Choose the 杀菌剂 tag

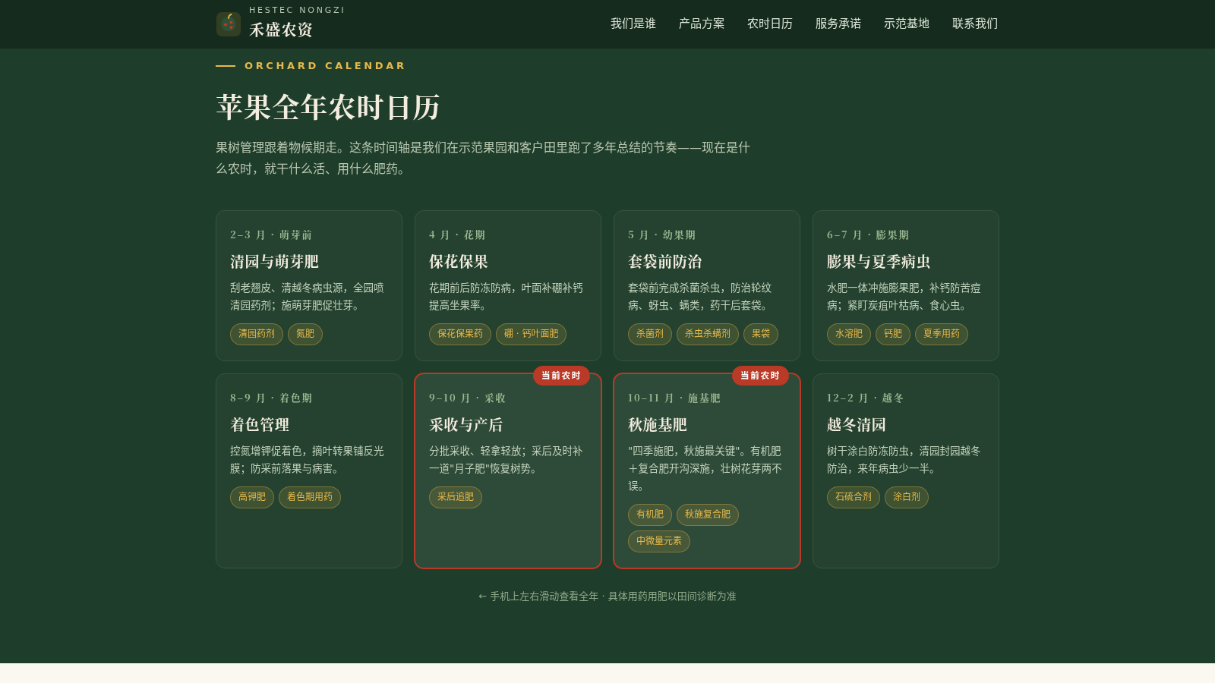(650, 334)
